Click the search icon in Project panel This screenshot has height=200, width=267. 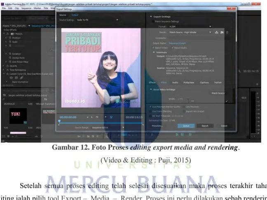4,99
